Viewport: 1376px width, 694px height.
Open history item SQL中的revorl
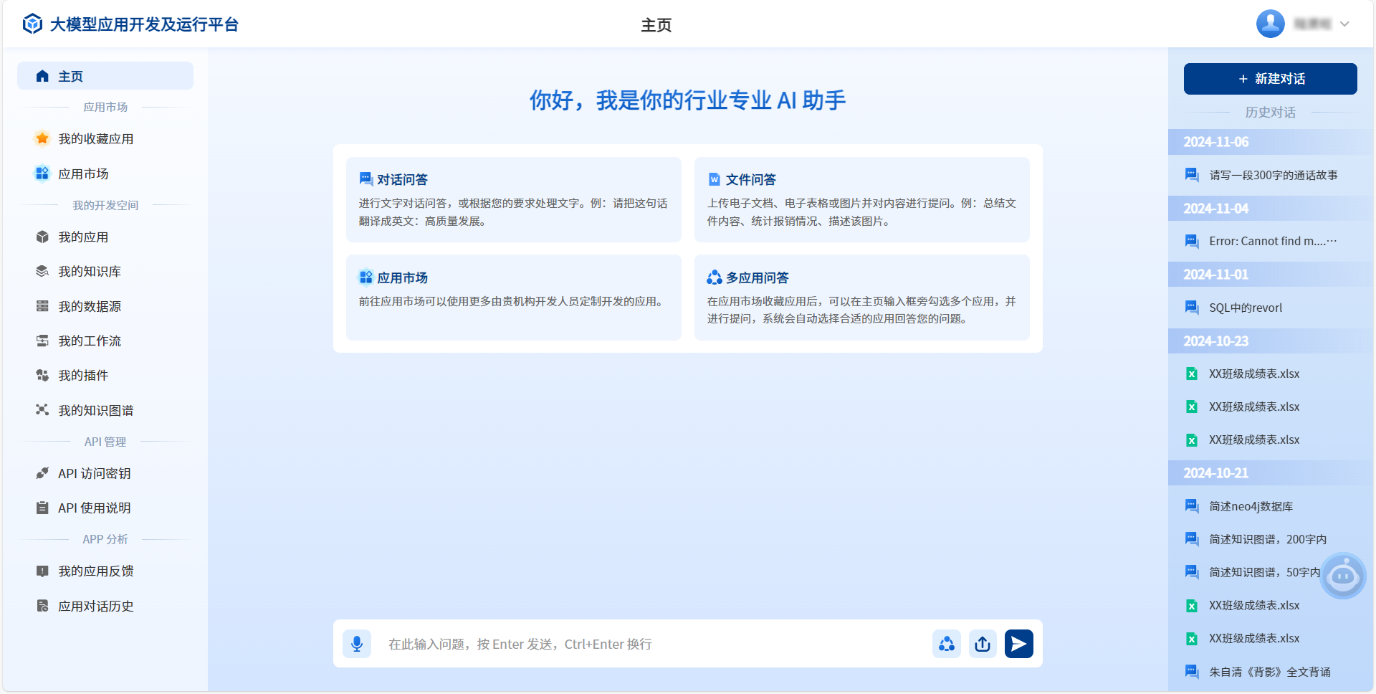click(1246, 308)
